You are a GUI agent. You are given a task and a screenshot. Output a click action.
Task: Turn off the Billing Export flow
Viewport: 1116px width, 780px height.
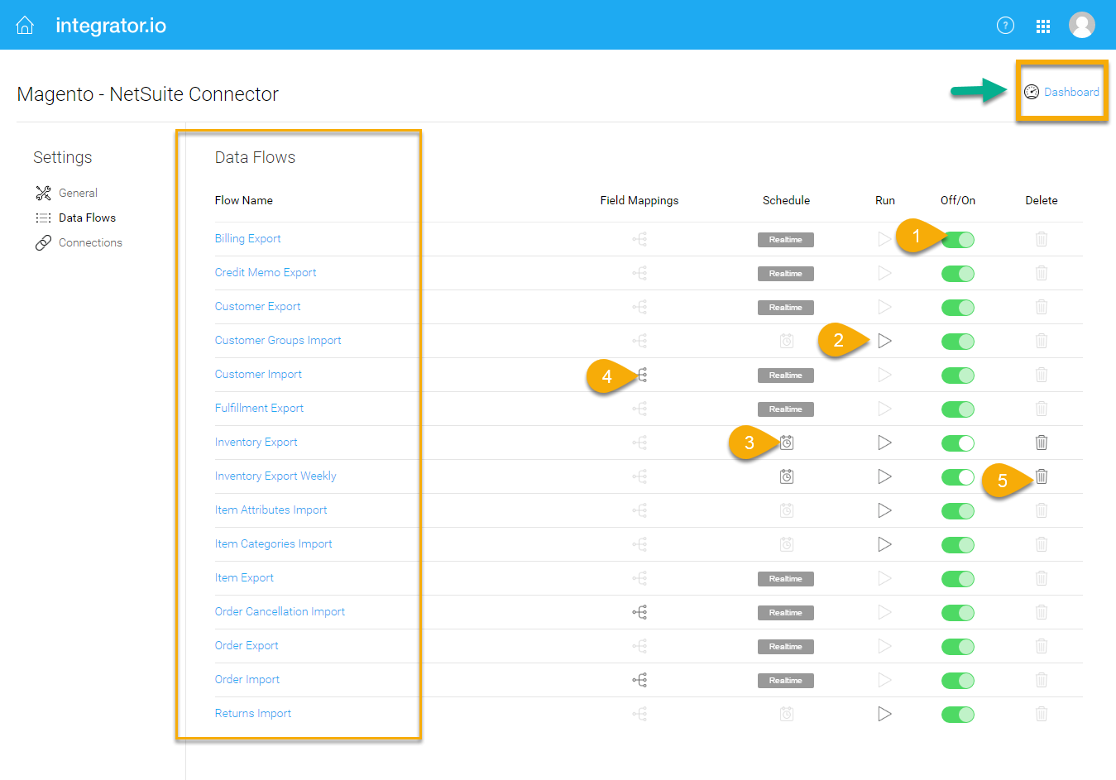tap(958, 240)
